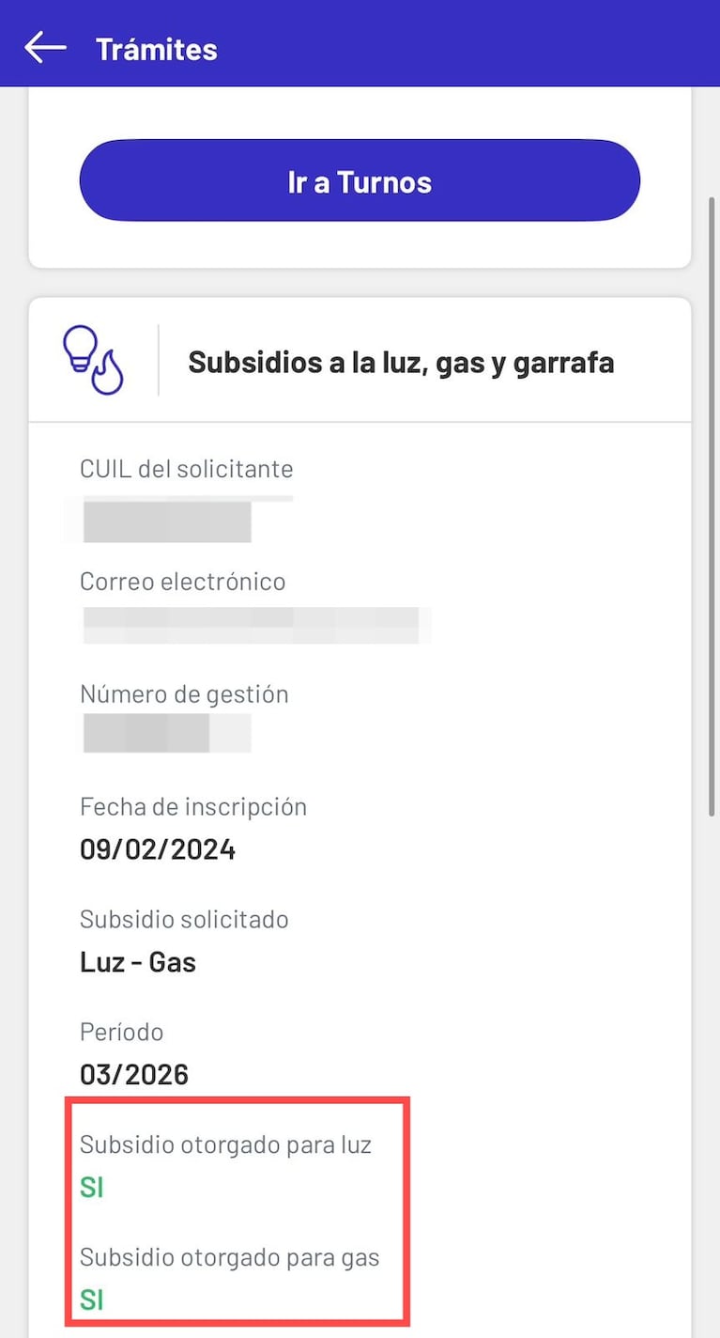
Task: Select the Subsidios card section header
Action: pyautogui.click(x=360, y=360)
